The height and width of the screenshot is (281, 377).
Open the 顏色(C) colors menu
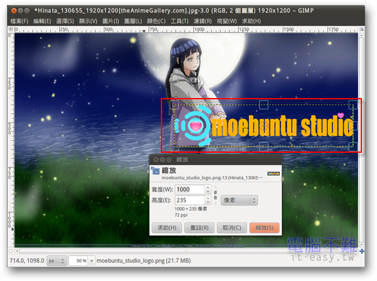tap(157, 21)
